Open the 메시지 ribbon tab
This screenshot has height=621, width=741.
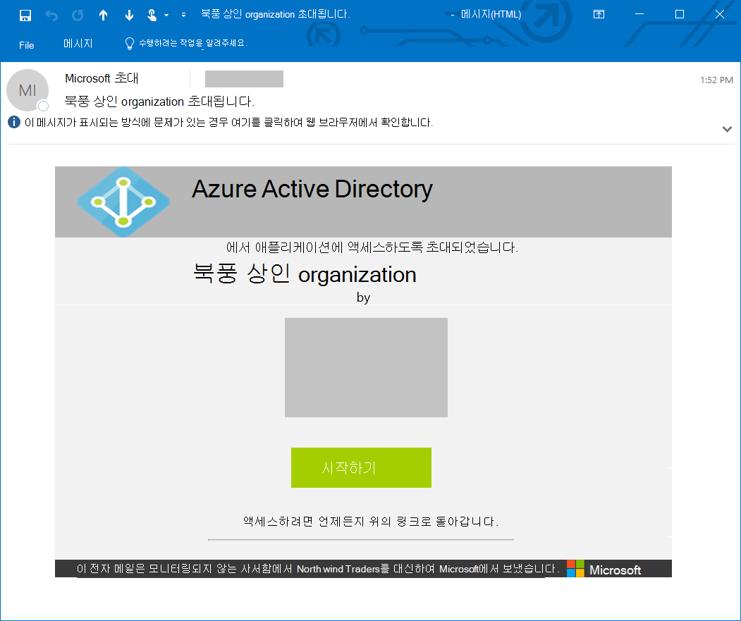click(x=78, y=44)
